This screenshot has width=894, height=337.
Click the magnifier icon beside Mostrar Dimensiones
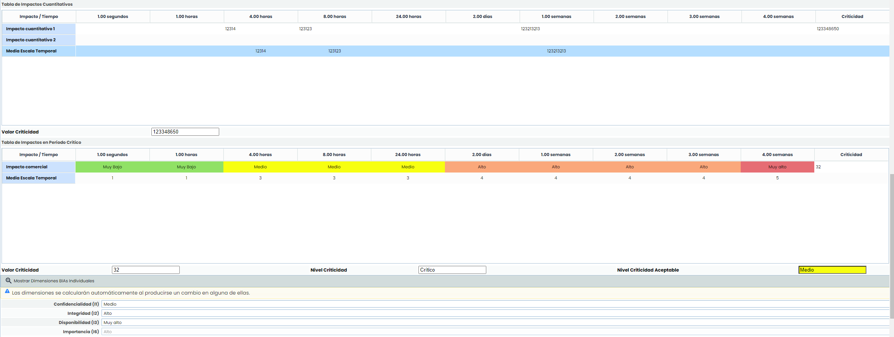[x=8, y=281]
